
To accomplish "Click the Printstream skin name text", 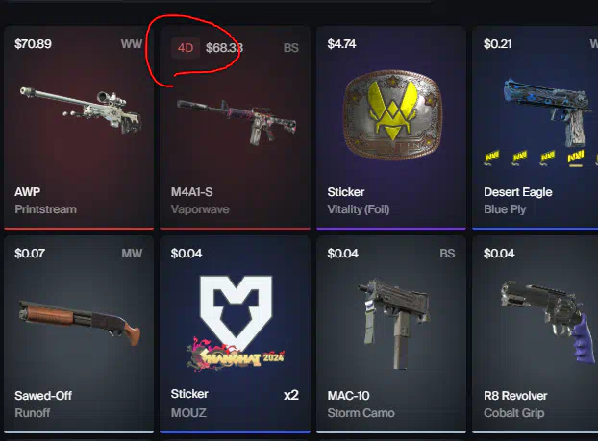I will coord(45,209).
